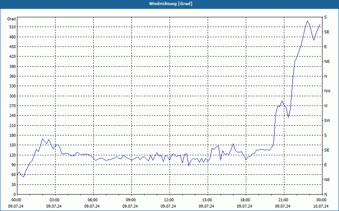Screen dimensions: 339x211
Task: Click the 90 y-axis tick label
Action: [14, 165]
